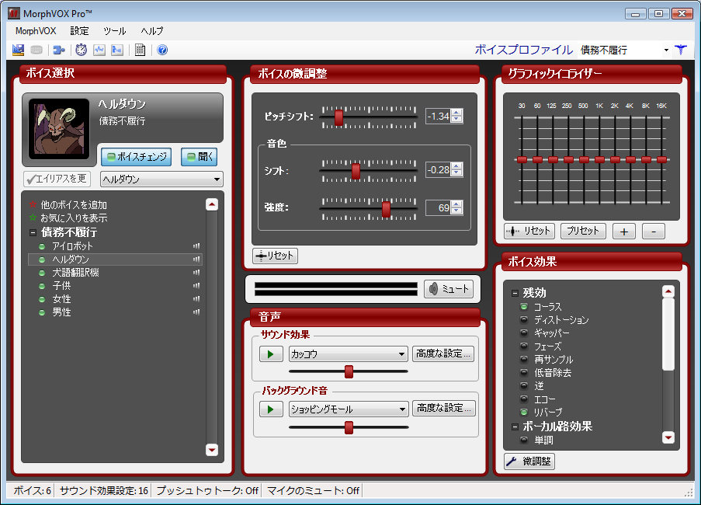Open the ツール menu

click(114, 31)
